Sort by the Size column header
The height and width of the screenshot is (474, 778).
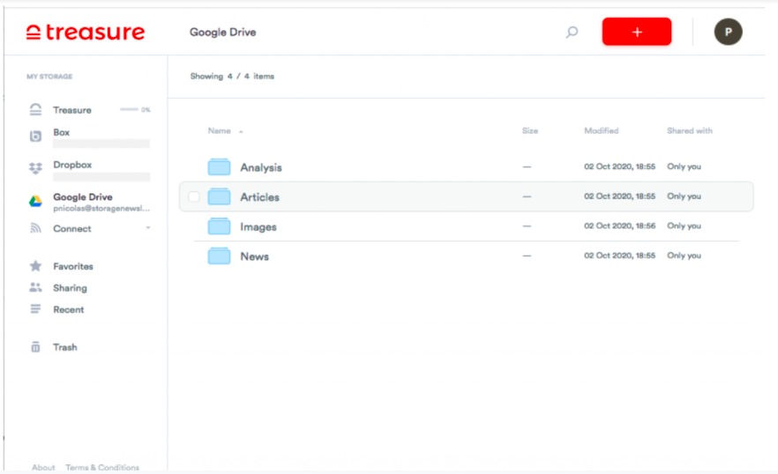[530, 131]
